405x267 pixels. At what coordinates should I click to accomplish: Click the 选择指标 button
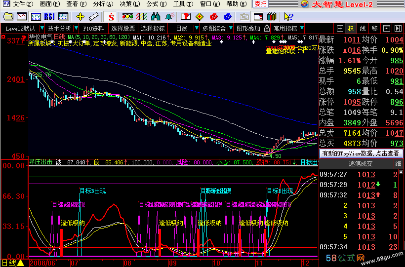[x=153, y=29]
